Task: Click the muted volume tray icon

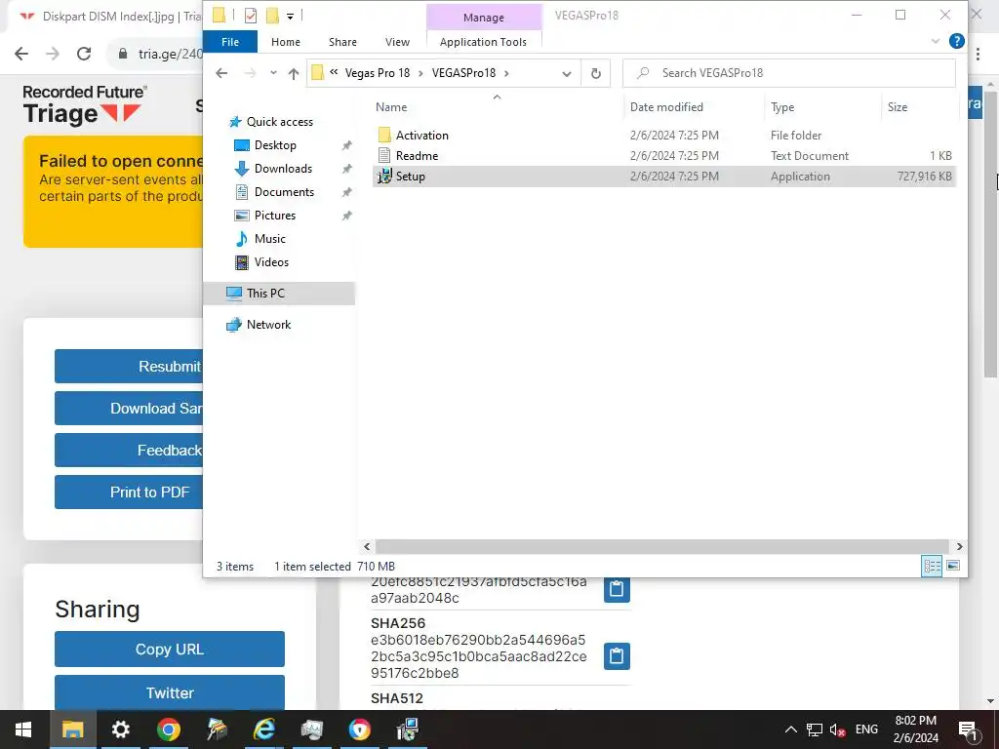Action: click(x=837, y=729)
